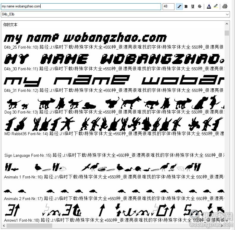Toggle bold formatting button
Screen dimensions: 235x230
(x=186, y=7)
